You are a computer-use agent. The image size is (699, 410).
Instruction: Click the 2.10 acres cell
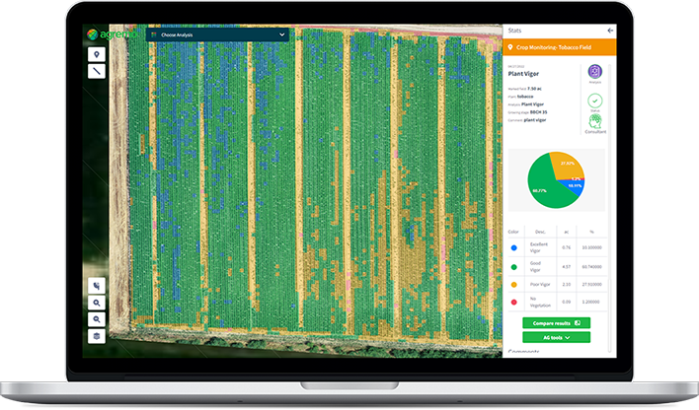(x=566, y=285)
